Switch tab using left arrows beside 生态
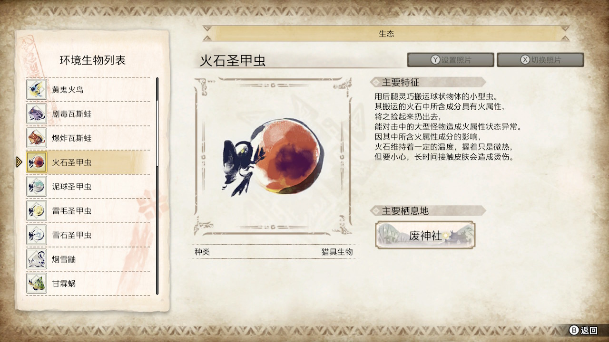The width and height of the screenshot is (609, 342). pos(207,34)
